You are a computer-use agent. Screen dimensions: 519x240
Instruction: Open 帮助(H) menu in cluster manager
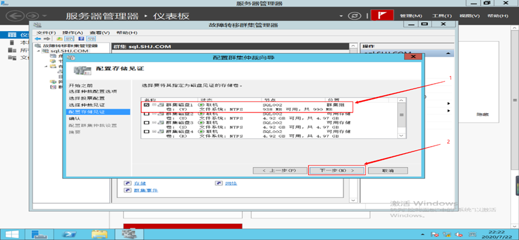[127, 33]
